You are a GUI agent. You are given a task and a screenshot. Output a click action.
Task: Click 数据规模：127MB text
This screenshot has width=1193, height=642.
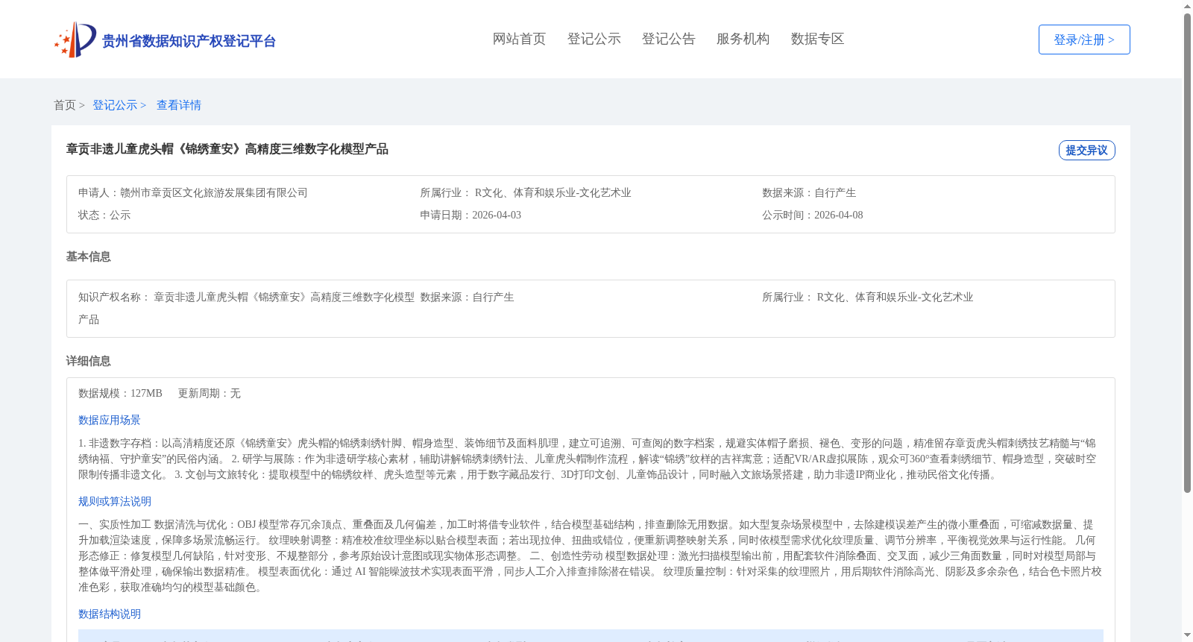[x=120, y=393]
